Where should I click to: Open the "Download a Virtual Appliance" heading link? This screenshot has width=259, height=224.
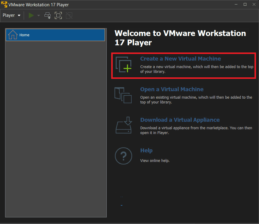[x=180, y=120]
